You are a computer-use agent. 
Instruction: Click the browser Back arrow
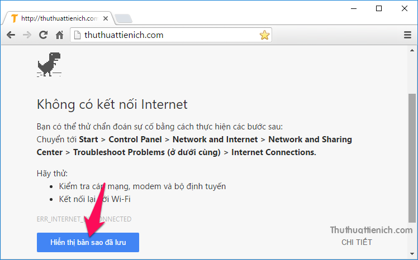11,35
